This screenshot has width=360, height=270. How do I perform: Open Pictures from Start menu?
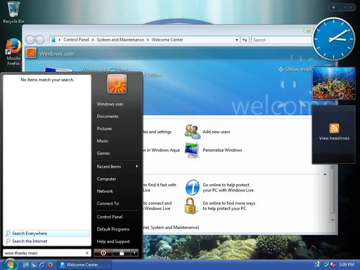click(104, 129)
